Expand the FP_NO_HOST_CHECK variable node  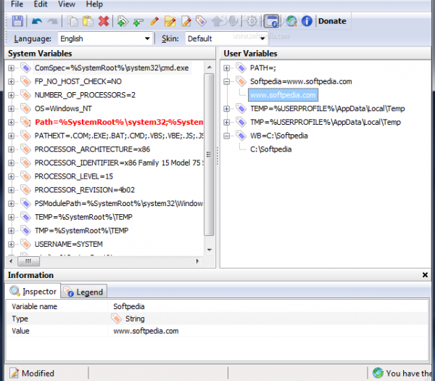[x=11, y=81]
